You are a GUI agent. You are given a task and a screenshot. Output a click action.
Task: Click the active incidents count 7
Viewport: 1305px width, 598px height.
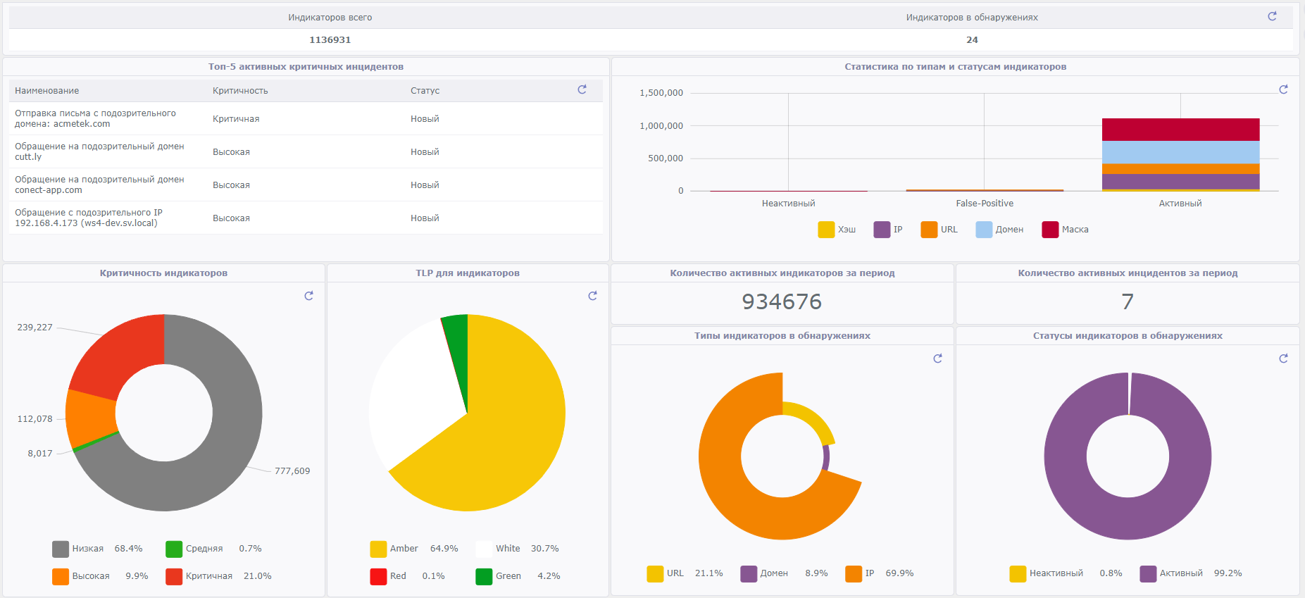point(1127,301)
